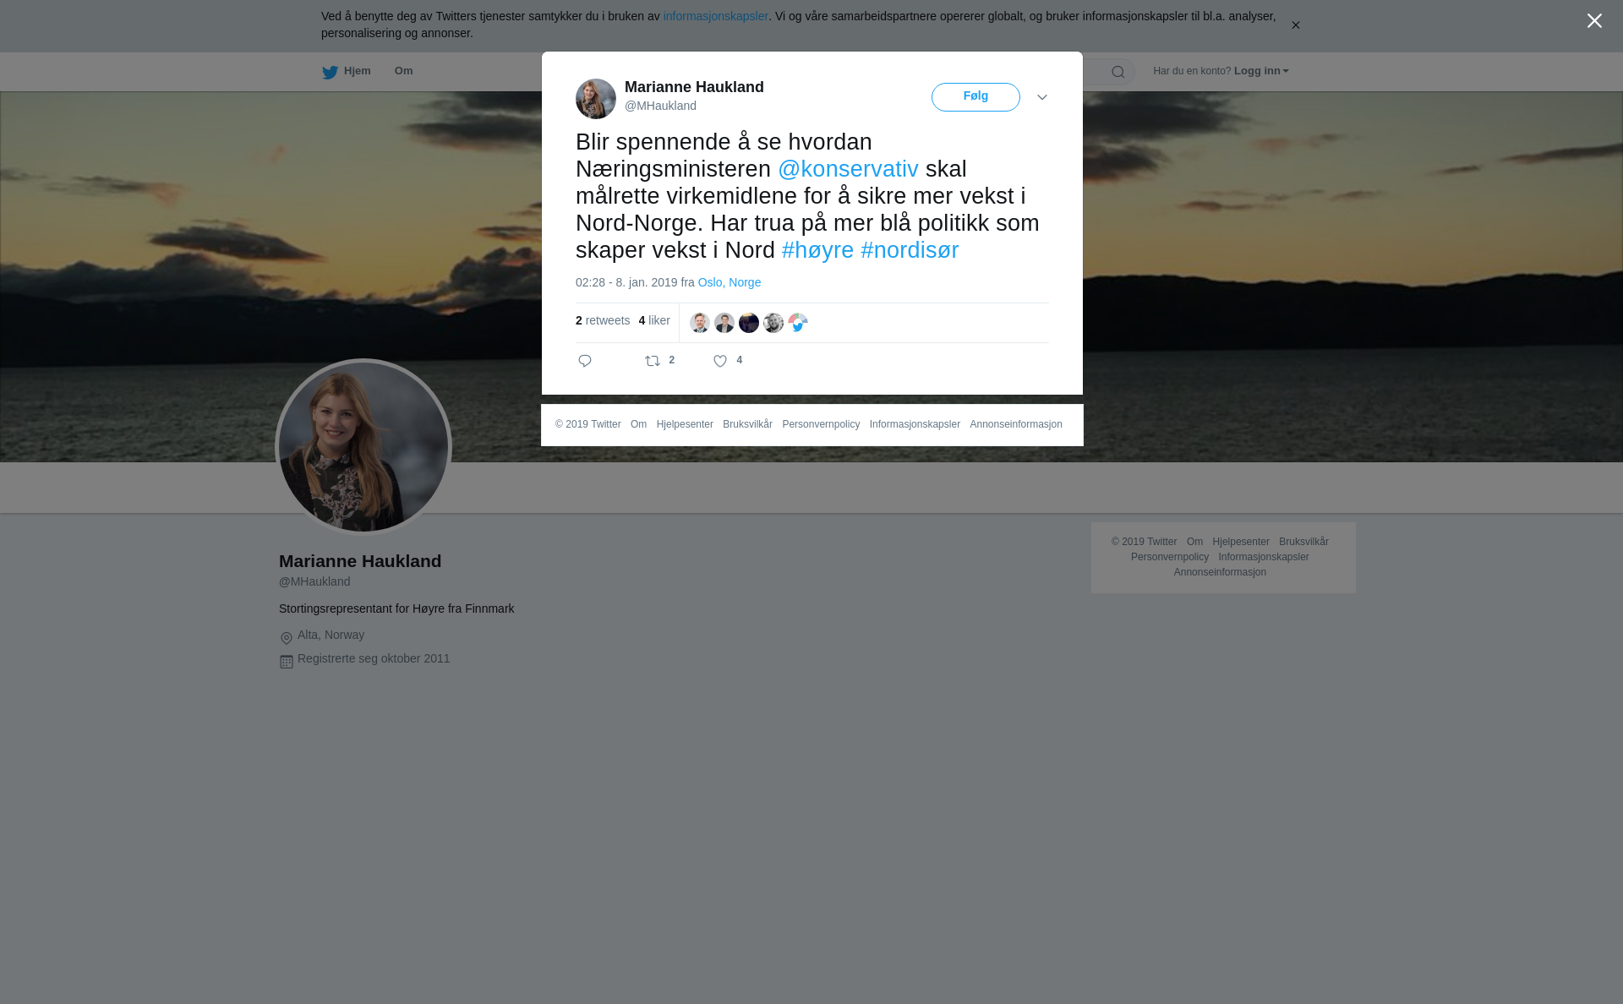Follow the account with Følg button
Screen dimensions: 1623x1004
click(x=975, y=97)
